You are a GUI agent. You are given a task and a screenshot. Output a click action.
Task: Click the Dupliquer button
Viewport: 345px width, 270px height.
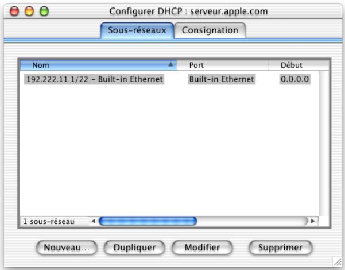pyautogui.click(x=134, y=248)
